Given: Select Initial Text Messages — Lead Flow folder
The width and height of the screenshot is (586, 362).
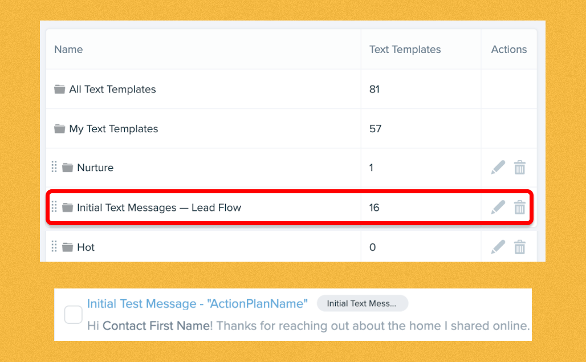Looking at the screenshot, I should pos(159,208).
